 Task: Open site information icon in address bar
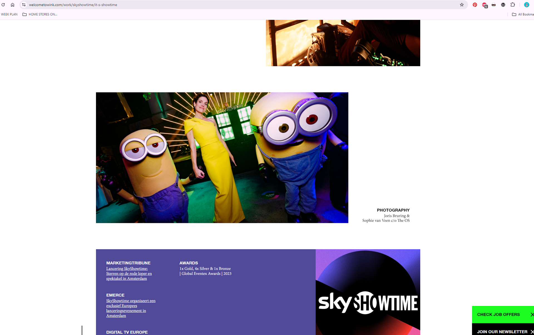[x=24, y=5]
